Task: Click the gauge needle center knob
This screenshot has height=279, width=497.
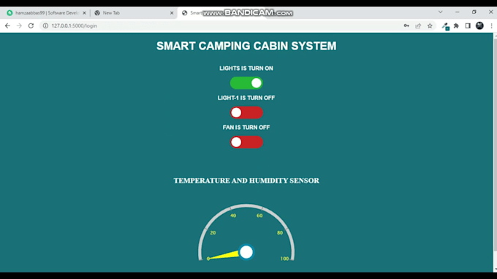Action: click(x=246, y=252)
